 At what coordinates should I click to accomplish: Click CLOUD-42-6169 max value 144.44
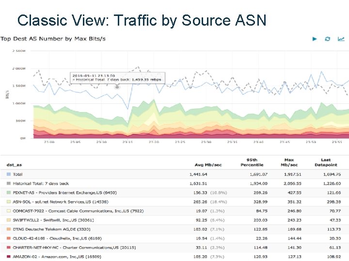coord(295,238)
